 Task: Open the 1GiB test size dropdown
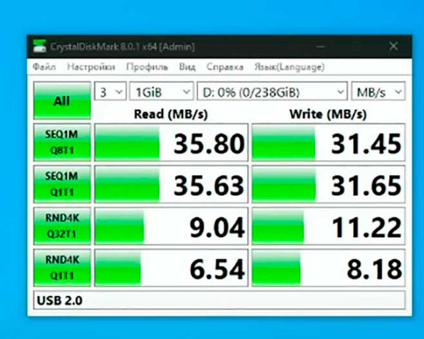(161, 92)
